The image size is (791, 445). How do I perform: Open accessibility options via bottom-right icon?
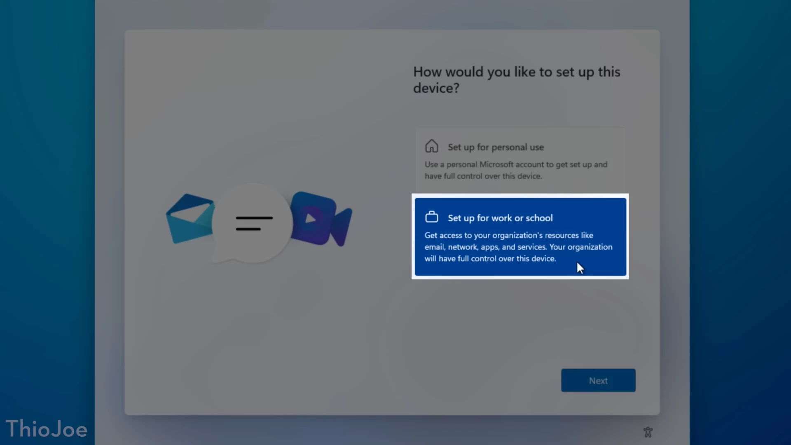[648, 431]
